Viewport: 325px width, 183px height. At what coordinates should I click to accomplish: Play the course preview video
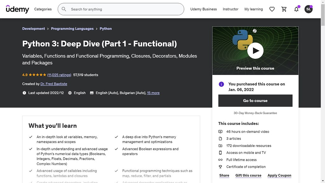(255, 51)
